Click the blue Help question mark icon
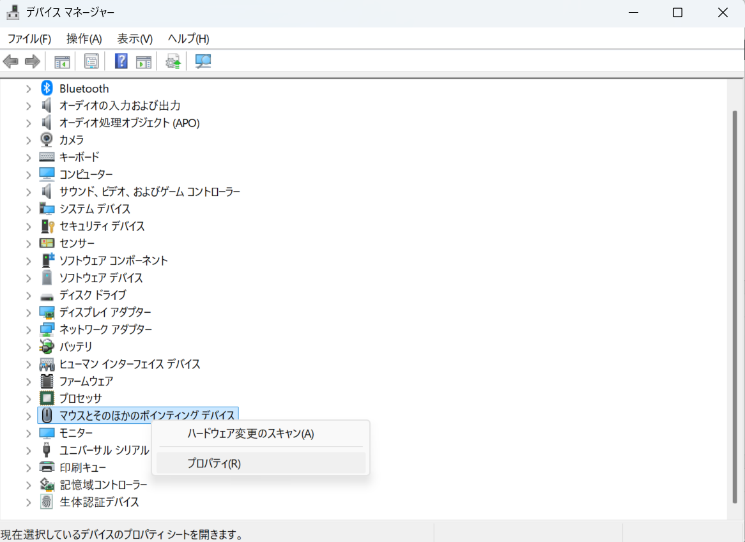Viewport: 745px width, 542px height. point(121,62)
